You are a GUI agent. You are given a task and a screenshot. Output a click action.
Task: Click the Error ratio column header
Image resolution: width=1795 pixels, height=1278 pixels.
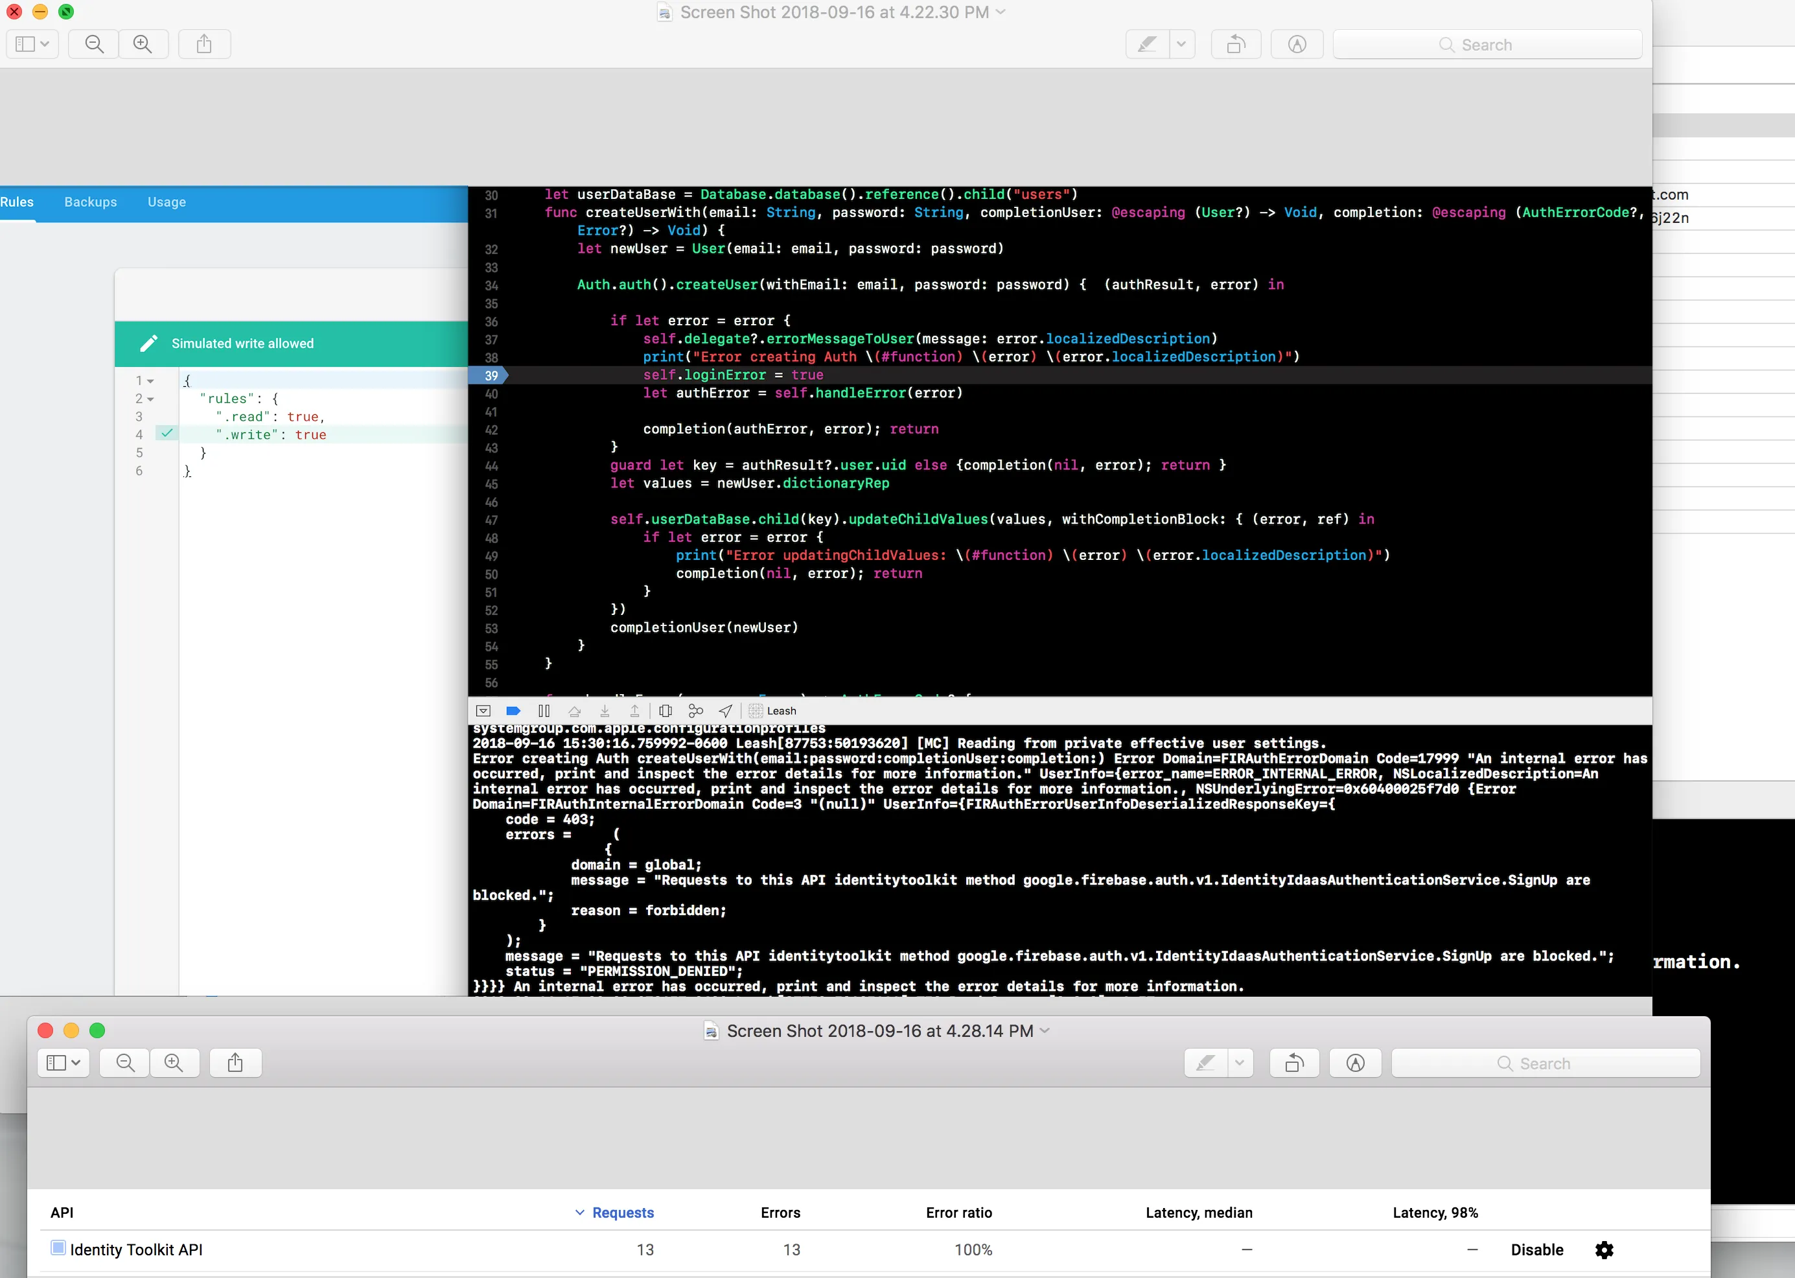tap(958, 1213)
